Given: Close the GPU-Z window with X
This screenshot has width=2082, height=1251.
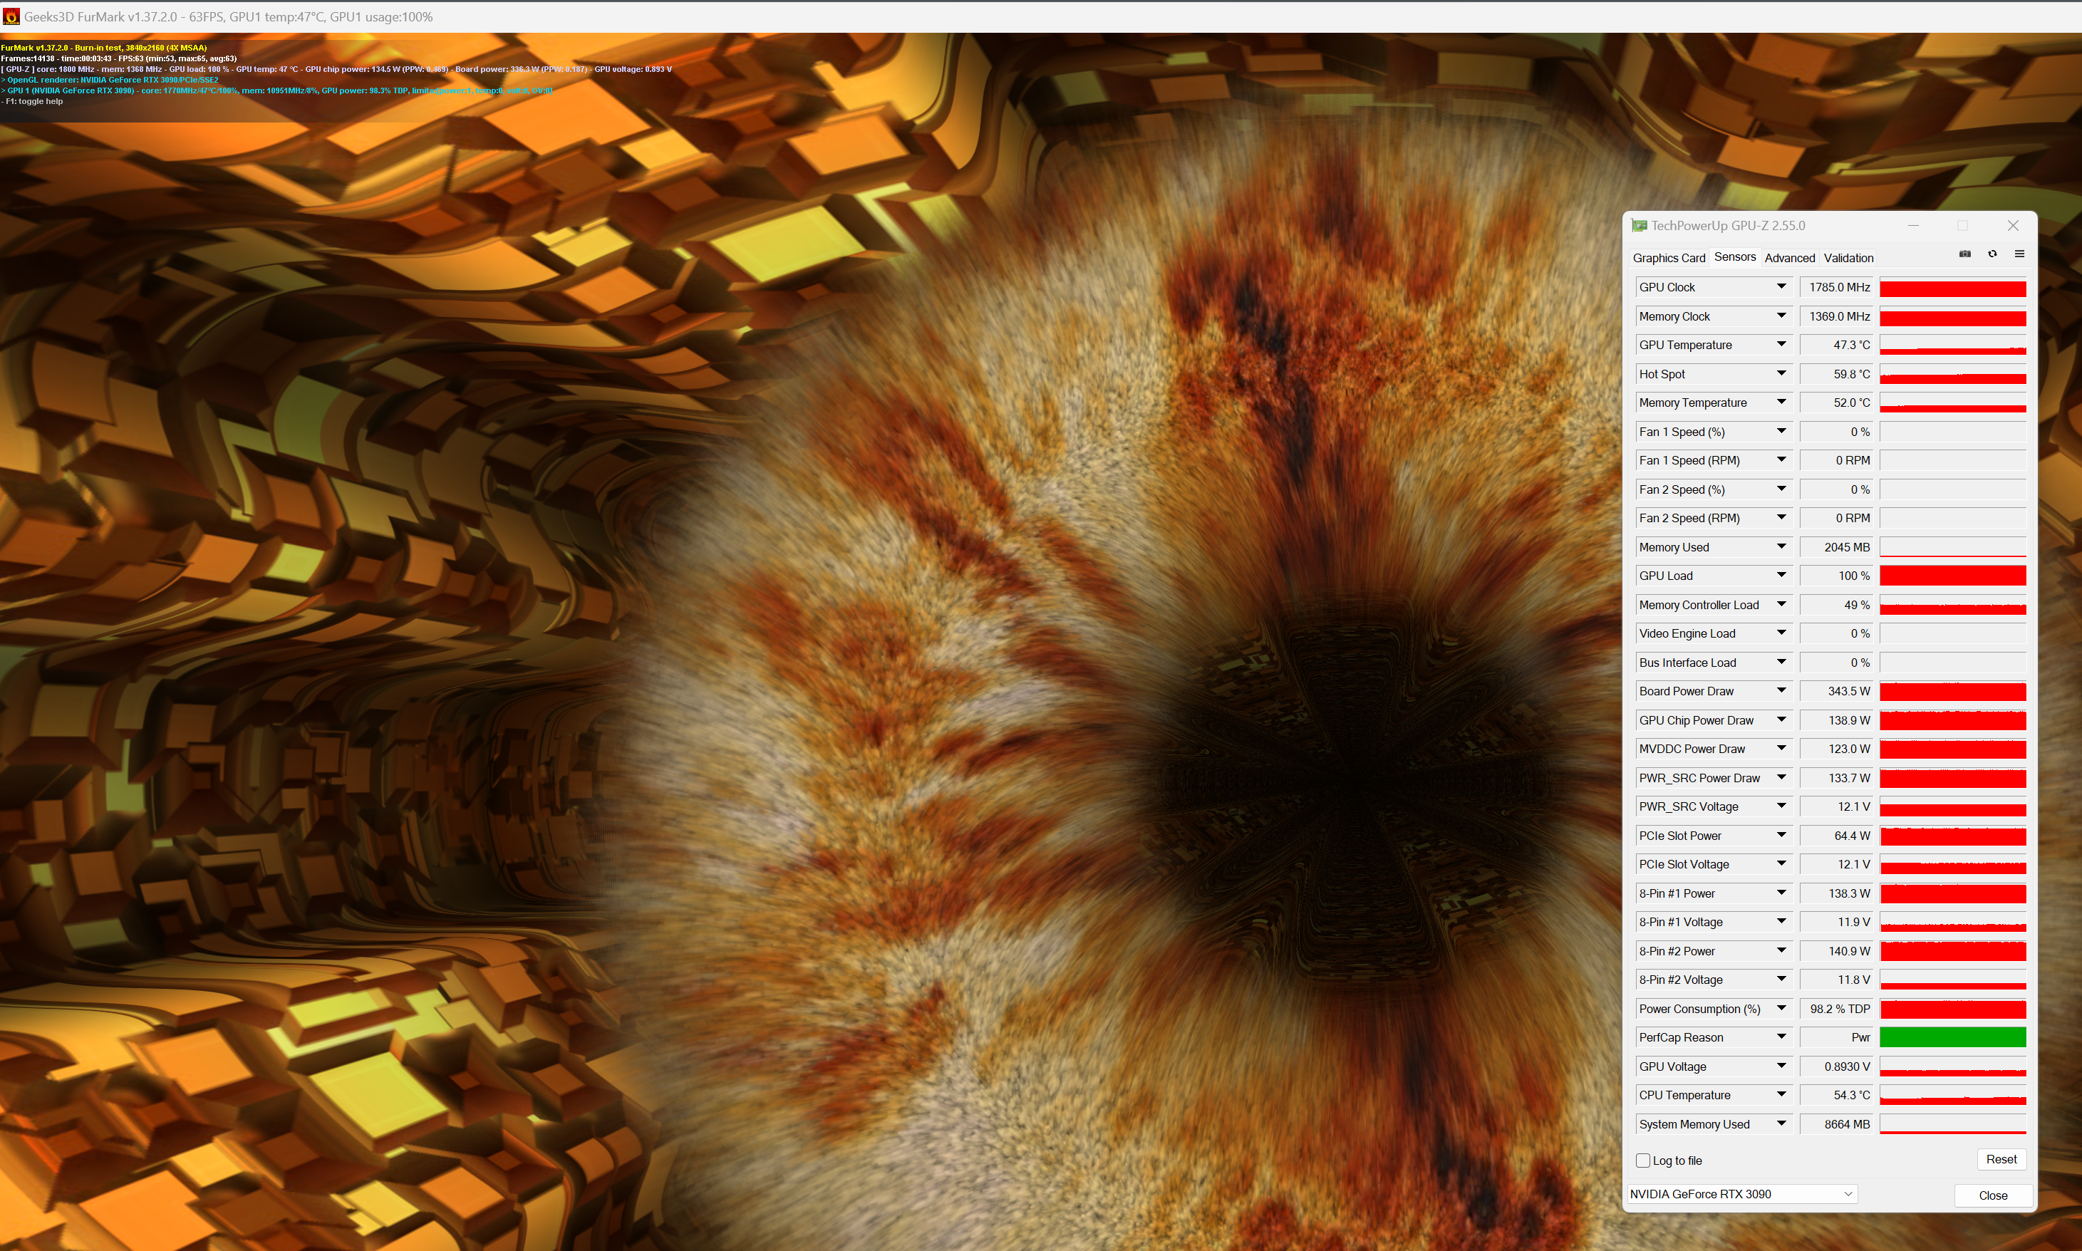Looking at the screenshot, I should tap(2013, 225).
